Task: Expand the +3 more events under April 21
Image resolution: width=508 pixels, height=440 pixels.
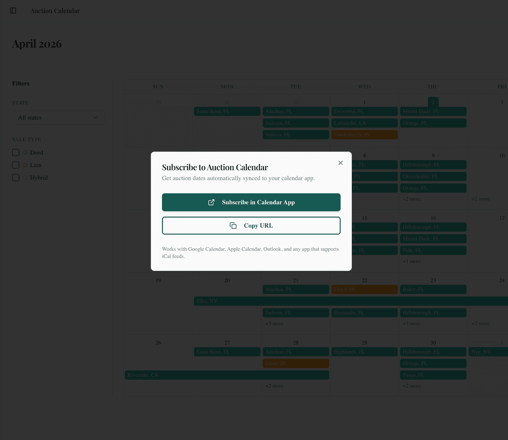Action: point(274,323)
